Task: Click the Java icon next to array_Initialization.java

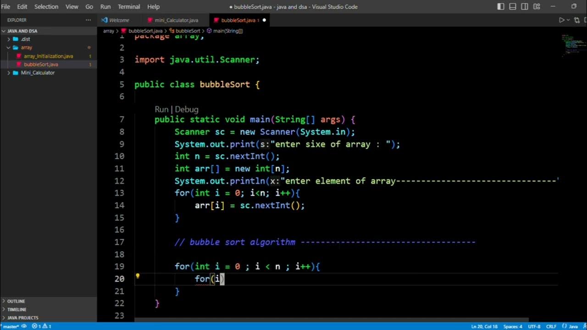Action: [x=19, y=56]
